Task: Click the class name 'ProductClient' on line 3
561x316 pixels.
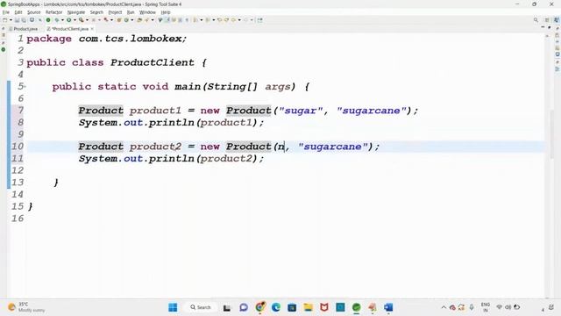Action: coord(152,62)
